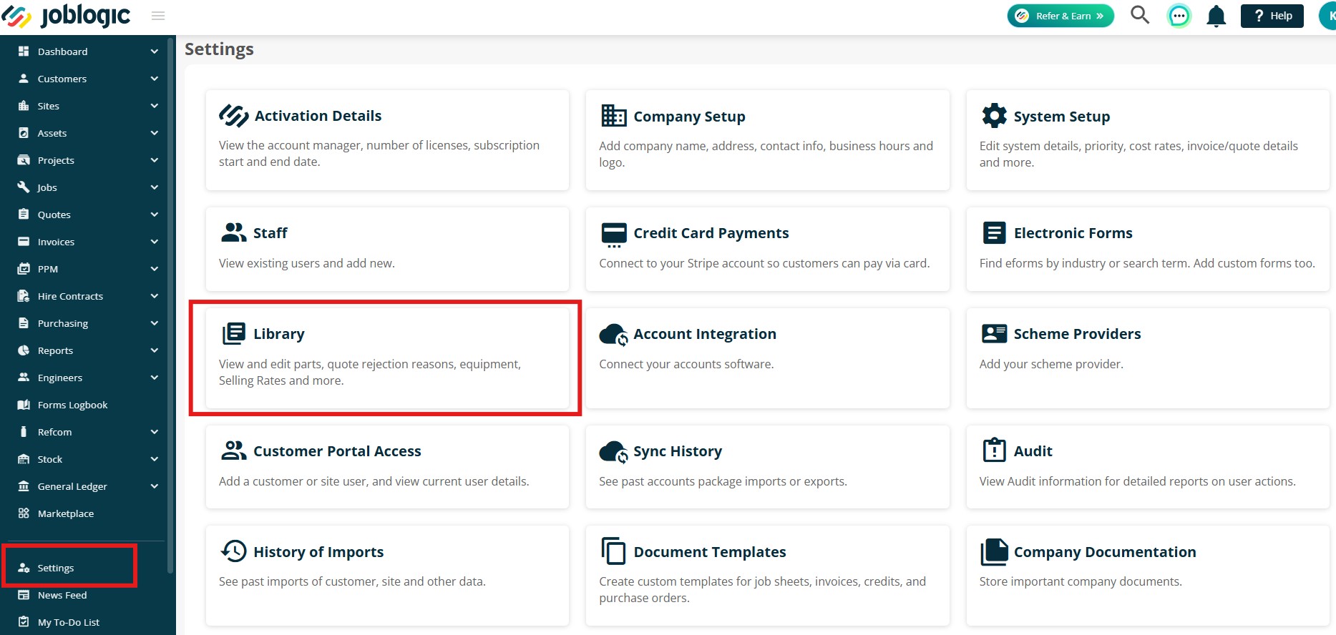This screenshot has height=635, width=1336.
Task: Open Company Setup heading
Action: coord(689,117)
